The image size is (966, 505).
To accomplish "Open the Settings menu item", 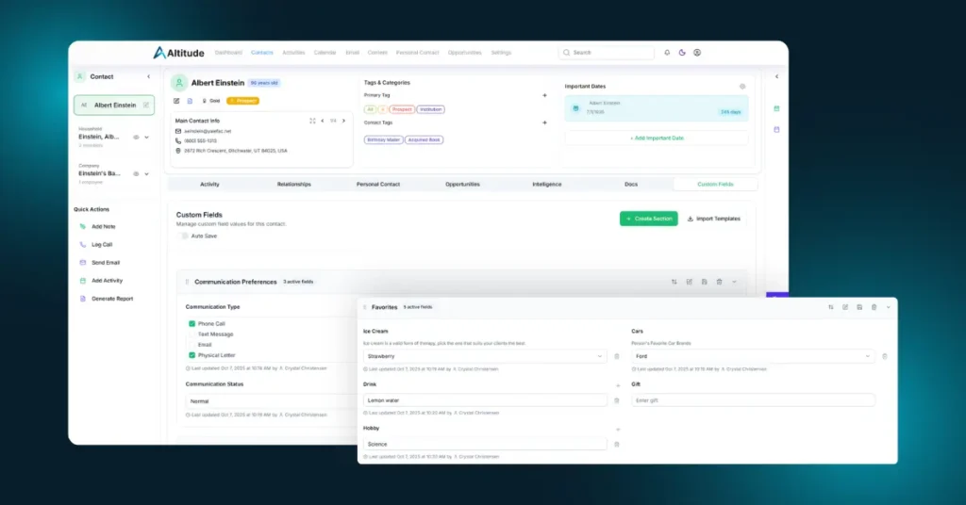I will point(501,53).
